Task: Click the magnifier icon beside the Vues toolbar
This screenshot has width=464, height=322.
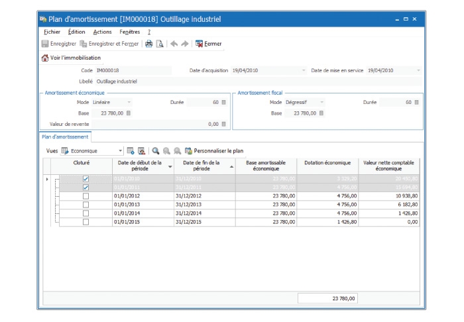Action: (x=155, y=150)
